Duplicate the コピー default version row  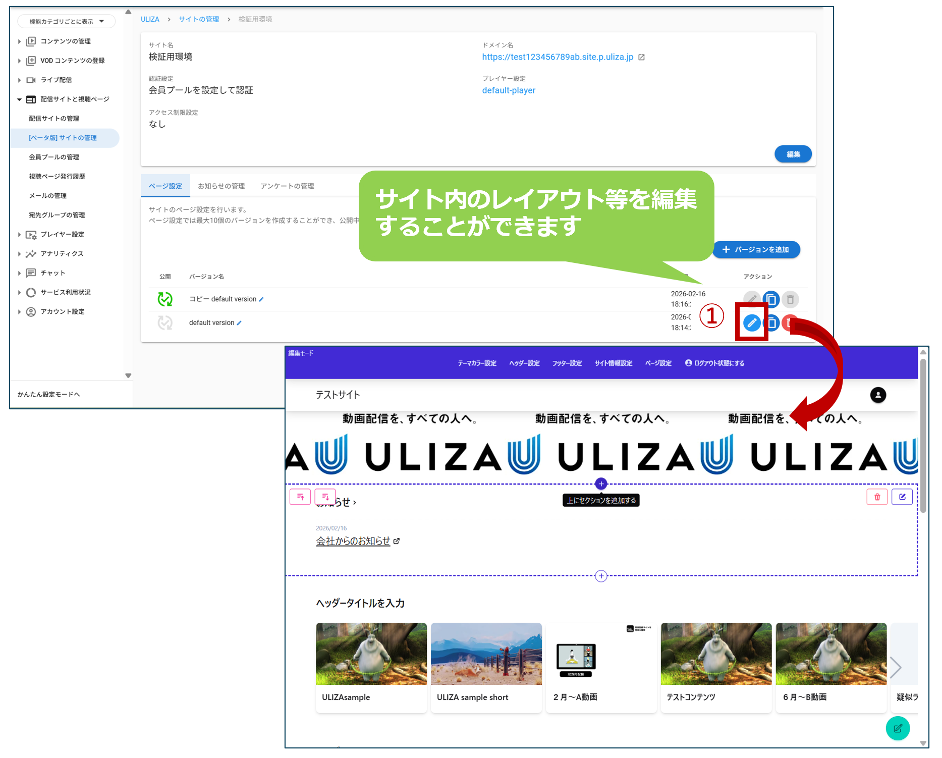pos(770,300)
